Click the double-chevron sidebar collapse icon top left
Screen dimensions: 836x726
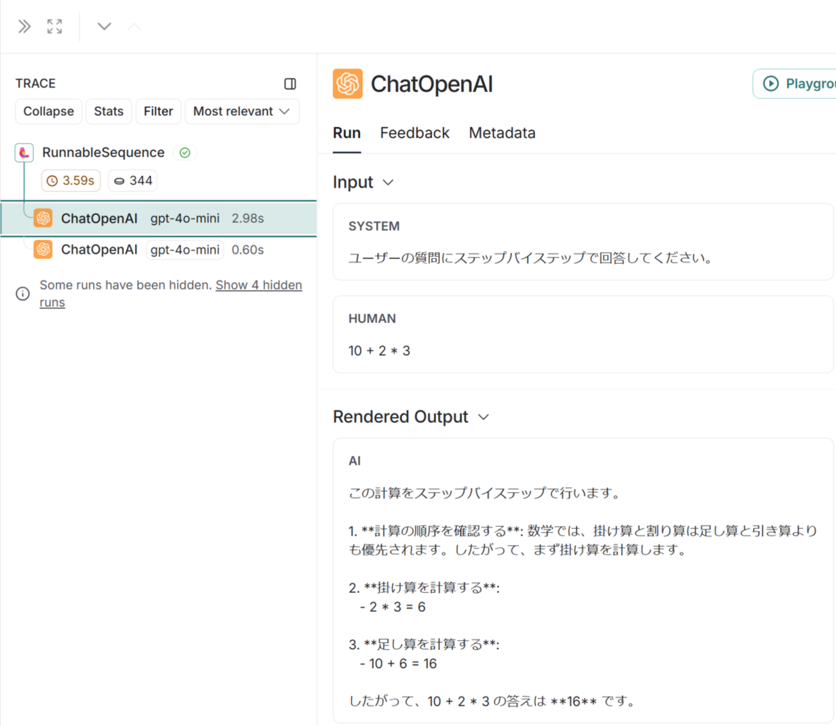(x=24, y=26)
